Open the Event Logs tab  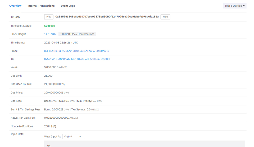[68, 6]
